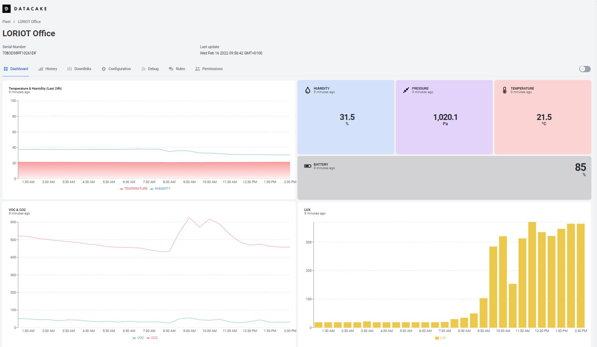Click the BATTERY widget label
This screenshot has height=347, width=597.
coord(321,165)
